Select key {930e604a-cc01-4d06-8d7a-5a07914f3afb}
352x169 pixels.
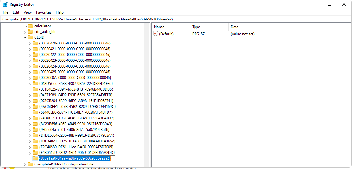click(x=74, y=130)
